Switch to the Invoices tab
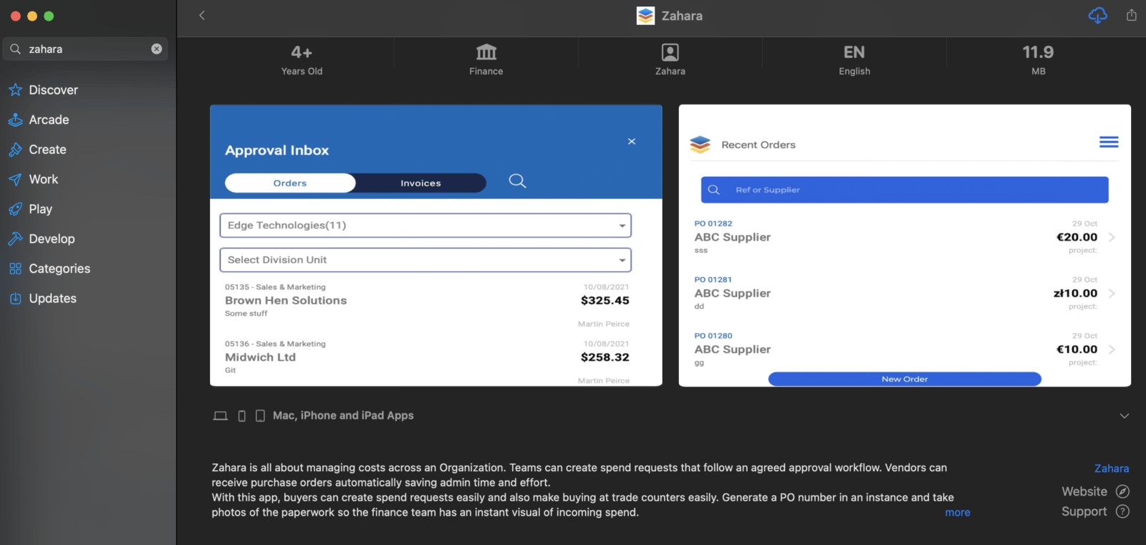The image size is (1146, 545). tap(420, 183)
